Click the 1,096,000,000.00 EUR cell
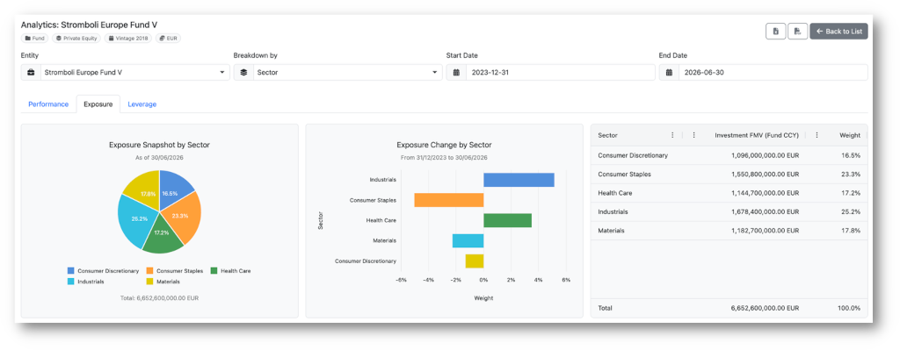The image size is (900, 350). (766, 155)
